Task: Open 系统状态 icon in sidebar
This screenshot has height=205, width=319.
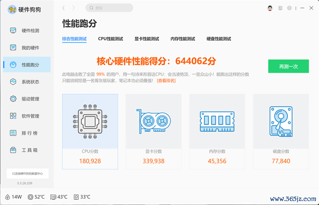Action: (x=13, y=82)
